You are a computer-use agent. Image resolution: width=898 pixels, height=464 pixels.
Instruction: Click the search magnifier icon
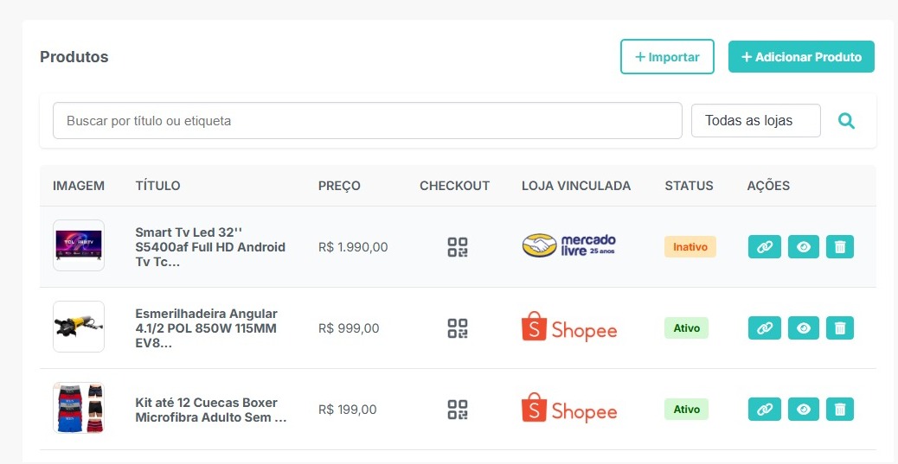click(846, 121)
